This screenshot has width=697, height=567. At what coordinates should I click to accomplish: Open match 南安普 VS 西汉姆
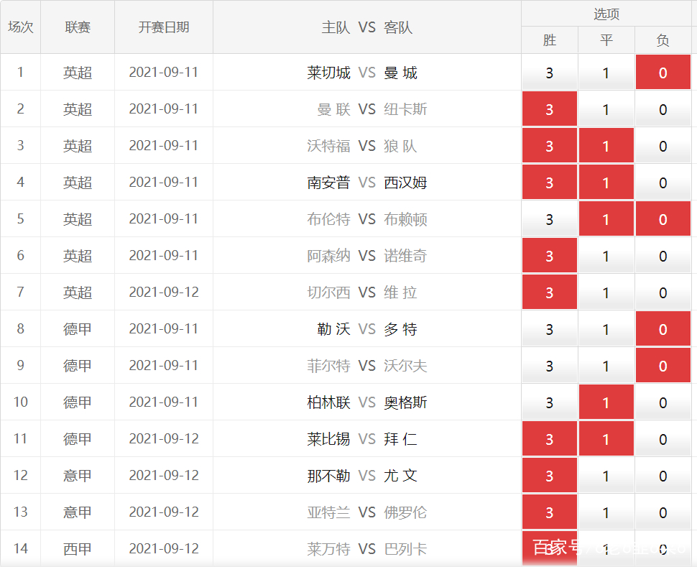coord(366,183)
